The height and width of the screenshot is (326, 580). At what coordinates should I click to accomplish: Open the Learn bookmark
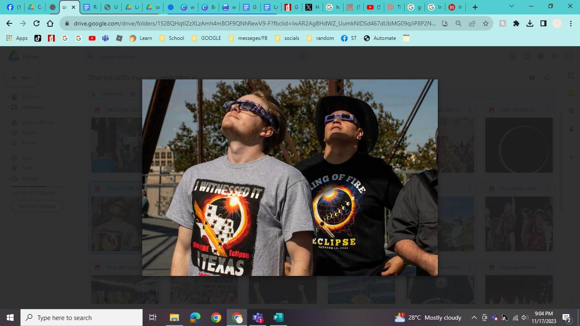click(141, 38)
